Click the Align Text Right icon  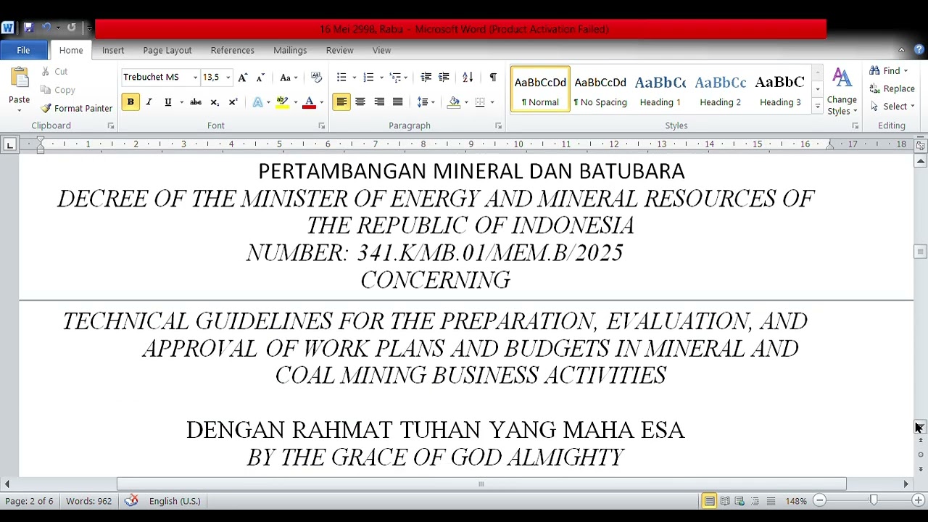click(x=379, y=102)
